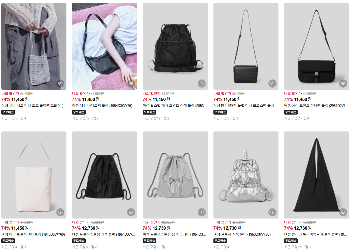Image resolution: width=351 pixels, height=252 pixels.
Task: Favorite the ripstop mesh point gym sack
Action: pyautogui.click(x=202, y=84)
